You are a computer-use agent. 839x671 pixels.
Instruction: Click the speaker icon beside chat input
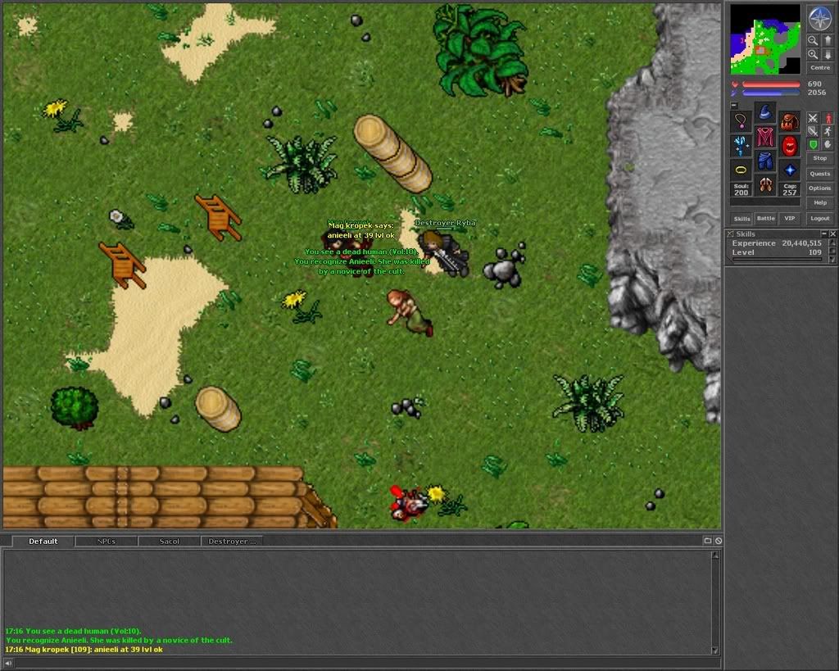click(8, 664)
